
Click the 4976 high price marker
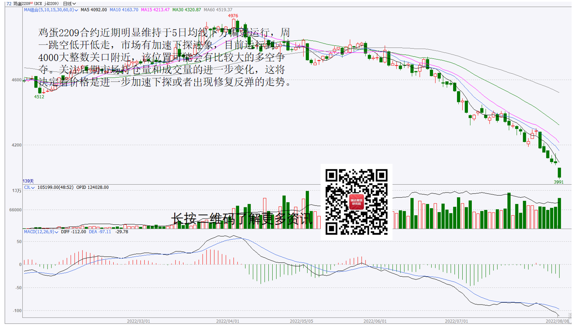click(233, 16)
